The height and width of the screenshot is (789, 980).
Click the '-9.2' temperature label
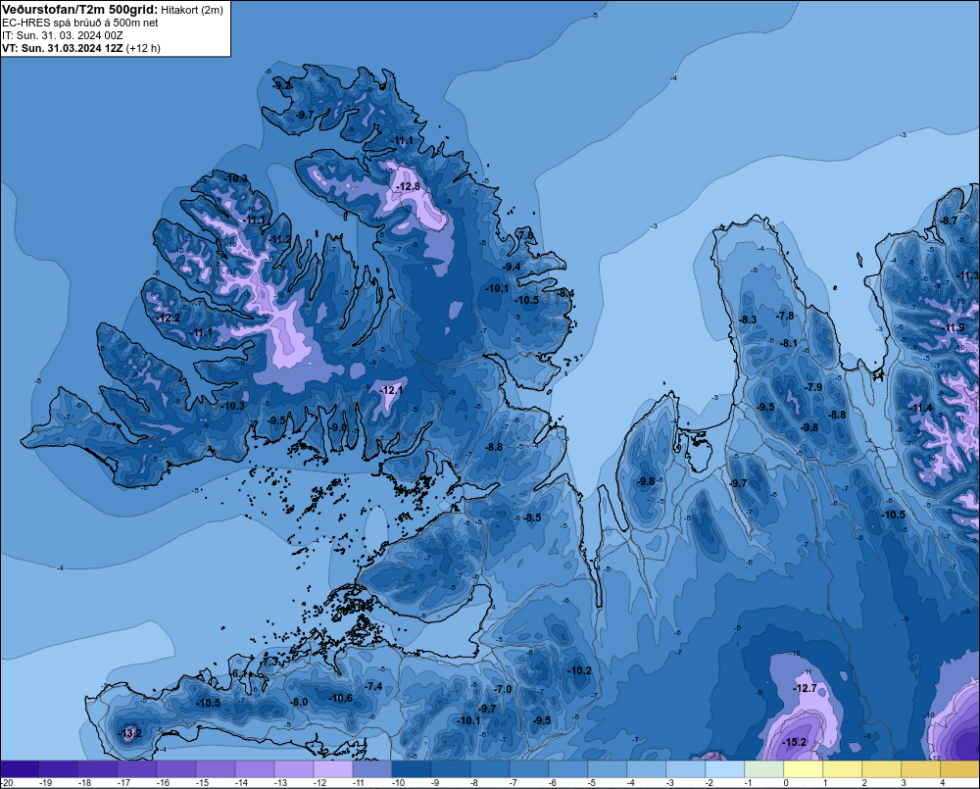tap(283, 85)
